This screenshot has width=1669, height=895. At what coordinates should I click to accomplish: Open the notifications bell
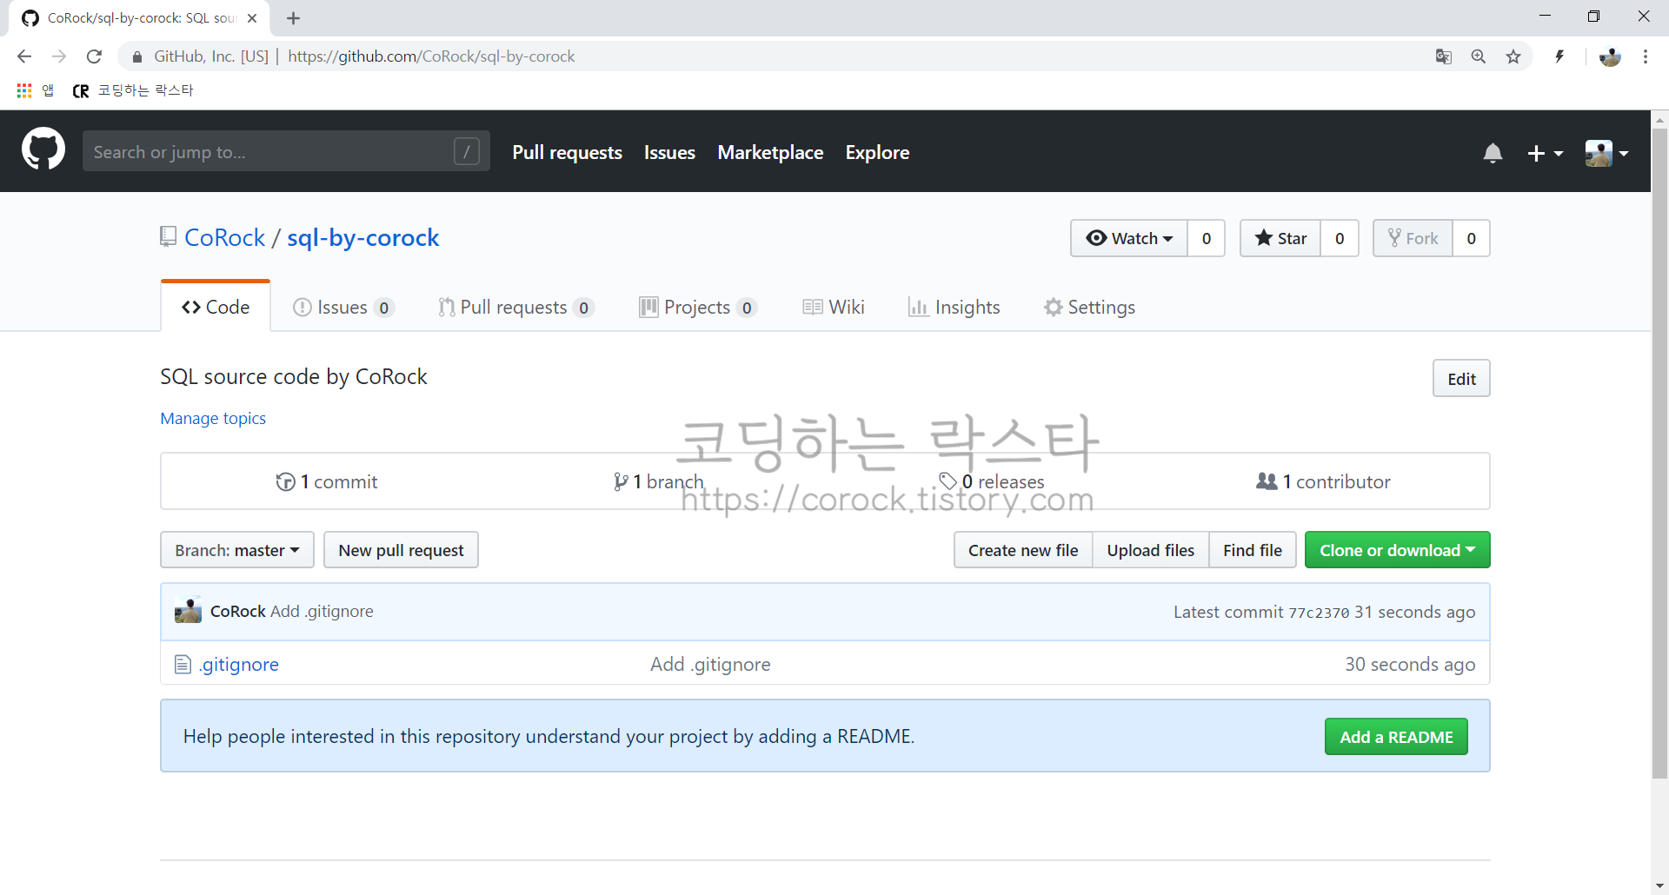click(x=1493, y=153)
